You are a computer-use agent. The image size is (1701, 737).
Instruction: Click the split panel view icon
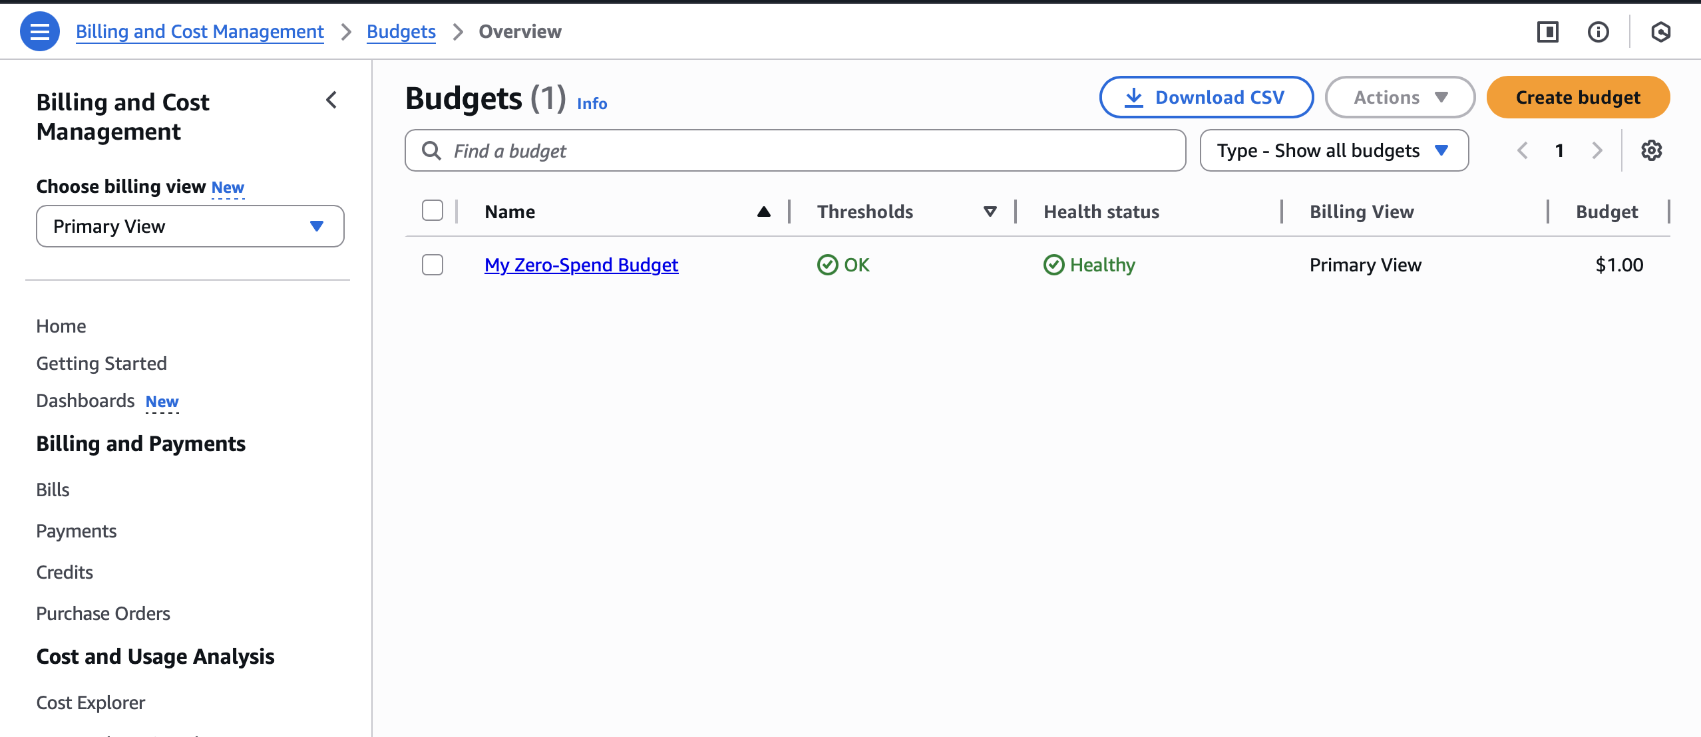[x=1547, y=31]
